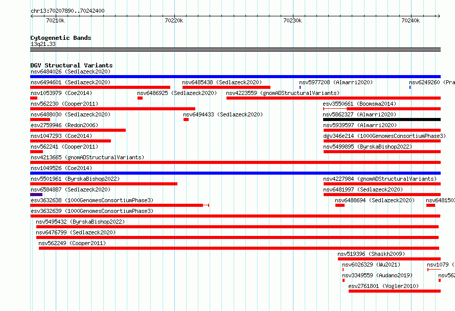Click the nsv5939597 (Almarri2020) label
This screenshot has height=311, width=455.
[360, 125]
